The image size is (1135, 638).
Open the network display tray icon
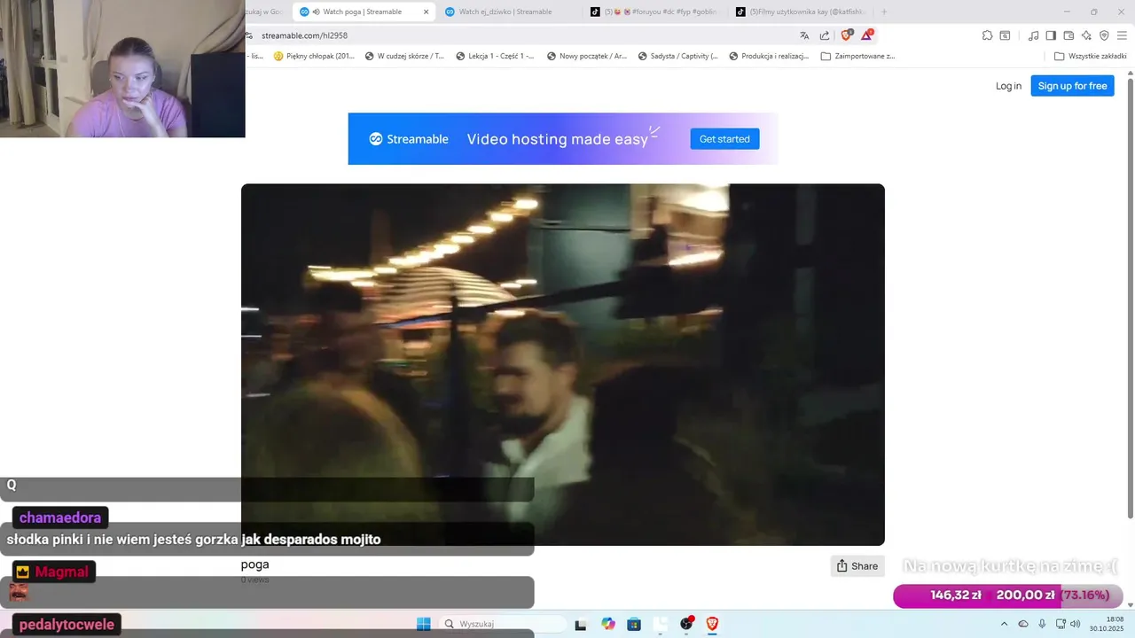[1061, 624]
